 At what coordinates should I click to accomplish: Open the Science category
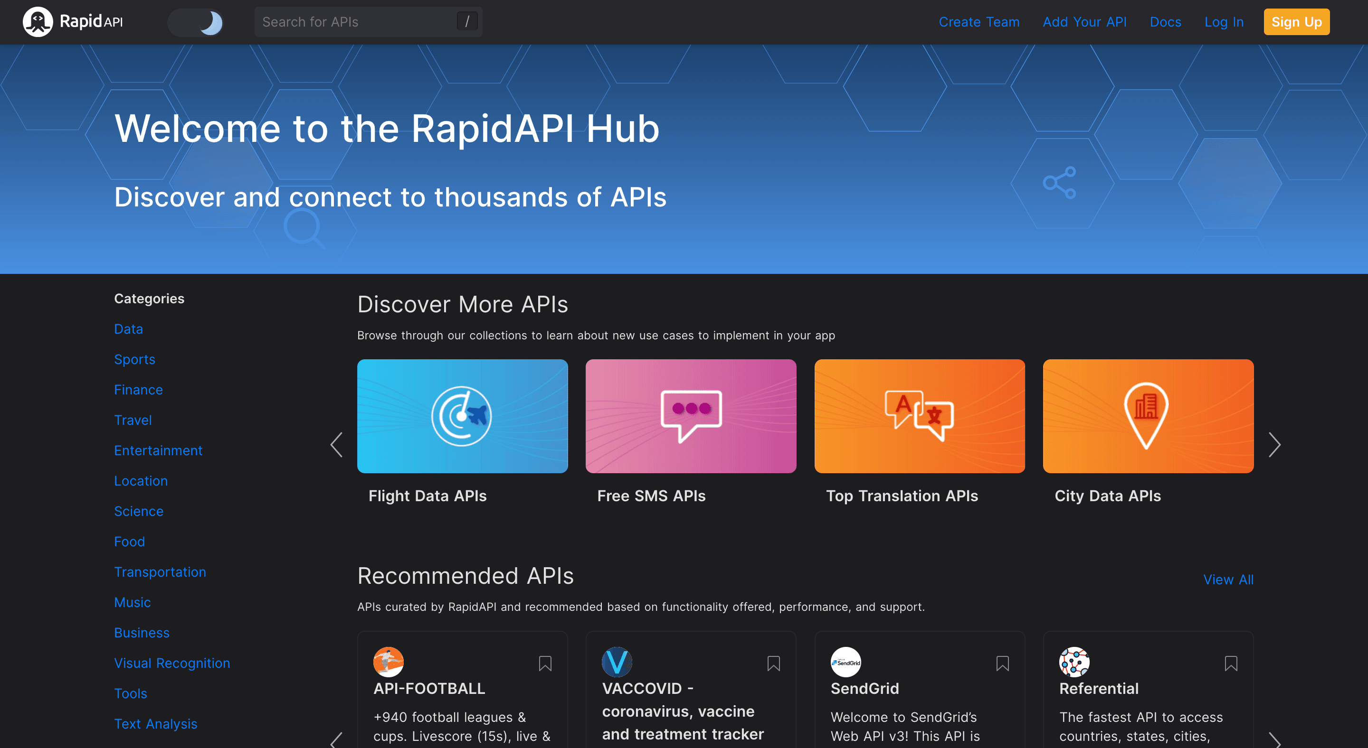[x=139, y=511]
